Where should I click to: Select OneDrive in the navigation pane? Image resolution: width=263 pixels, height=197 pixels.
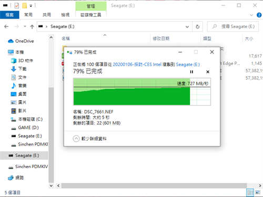(21, 41)
